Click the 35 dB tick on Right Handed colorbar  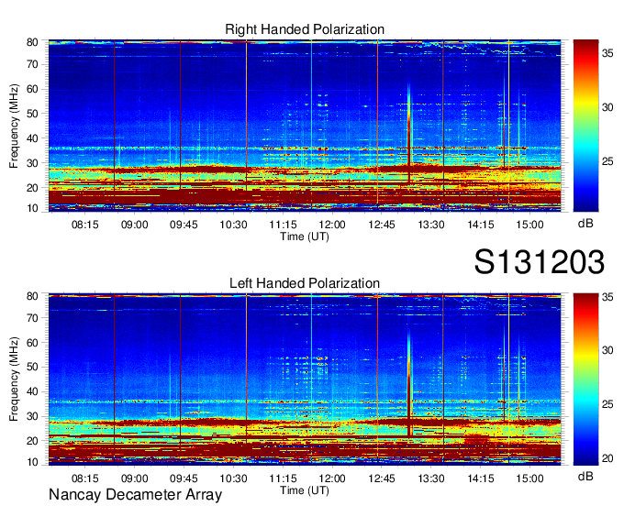click(607, 53)
